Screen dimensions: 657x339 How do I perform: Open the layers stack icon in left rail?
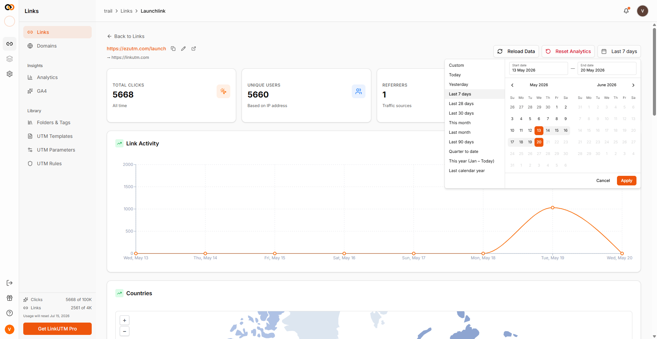(x=10, y=59)
